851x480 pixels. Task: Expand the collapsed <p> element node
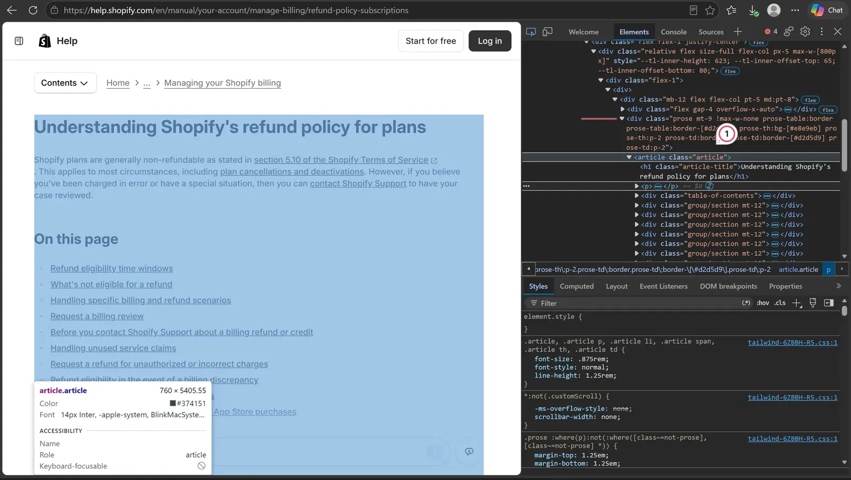click(x=637, y=186)
